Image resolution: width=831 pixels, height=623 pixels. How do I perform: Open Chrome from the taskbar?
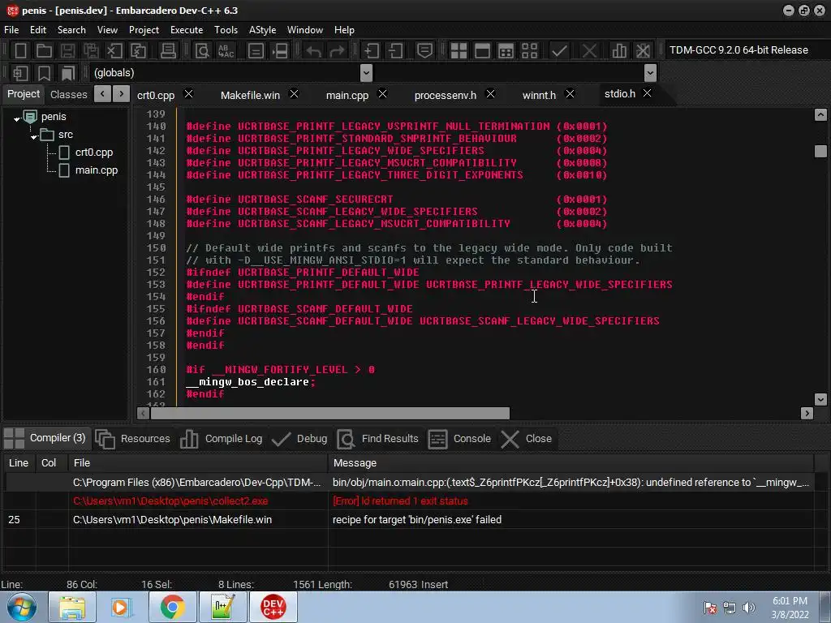point(172,607)
